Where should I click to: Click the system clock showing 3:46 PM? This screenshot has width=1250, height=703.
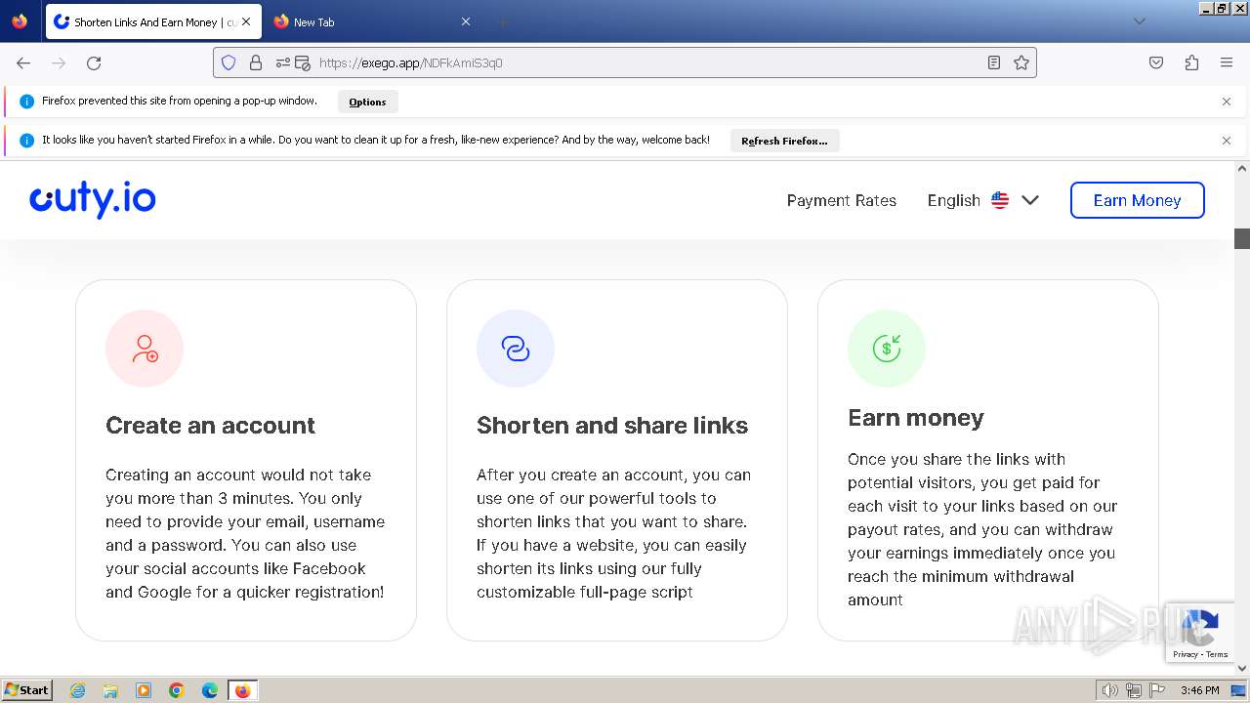pos(1199,690)
